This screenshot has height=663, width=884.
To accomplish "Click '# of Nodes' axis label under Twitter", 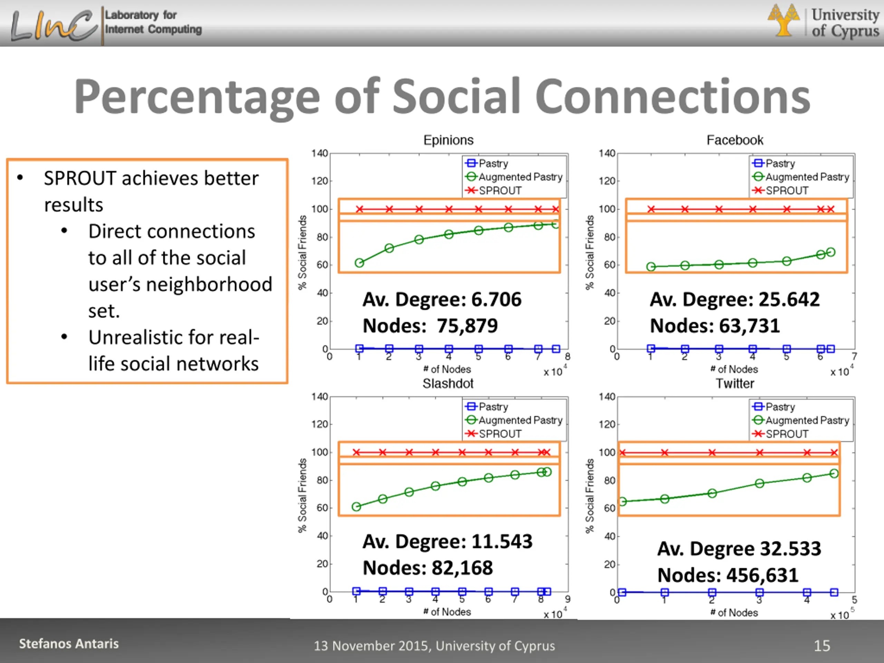I will point(734,613).
